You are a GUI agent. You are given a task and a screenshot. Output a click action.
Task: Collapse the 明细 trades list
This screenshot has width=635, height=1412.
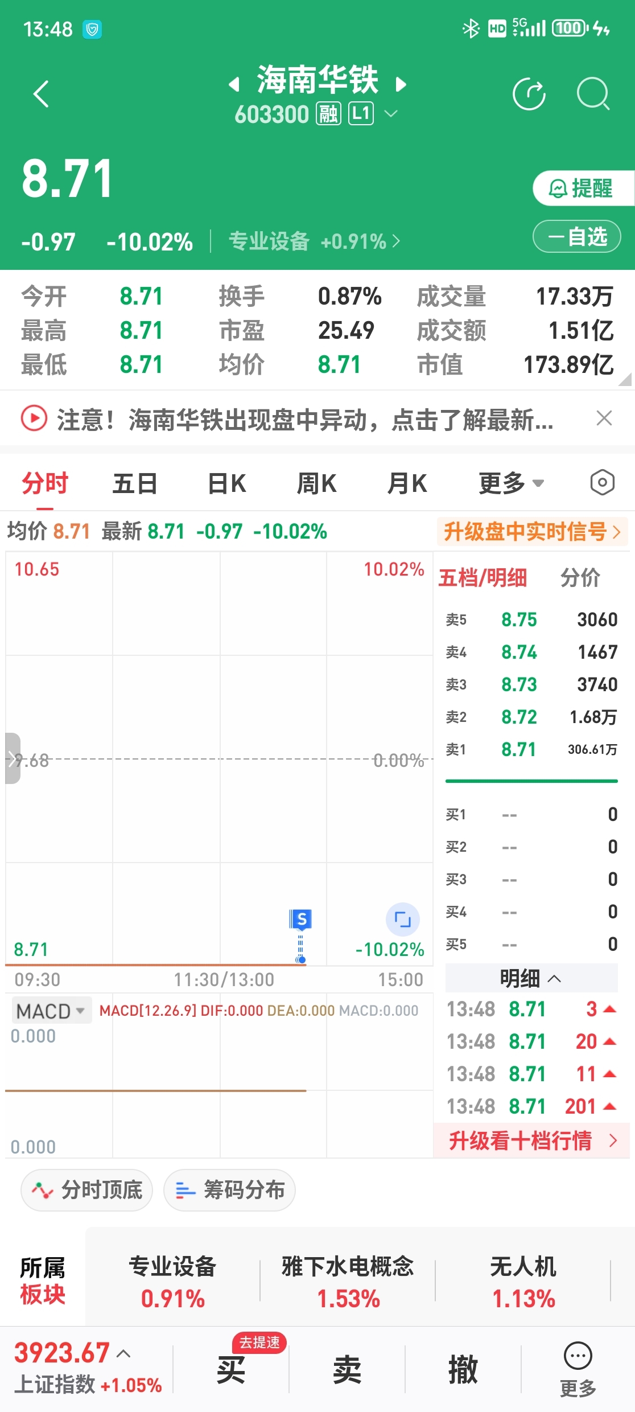[531, 978]
